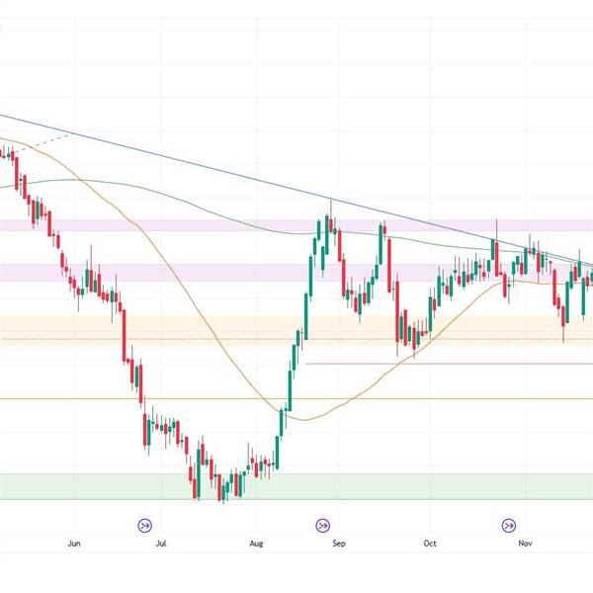593x593 pixels.
Task: Click the Aug label on time axis
Action: pyautogui.click(x=256, y=544)
